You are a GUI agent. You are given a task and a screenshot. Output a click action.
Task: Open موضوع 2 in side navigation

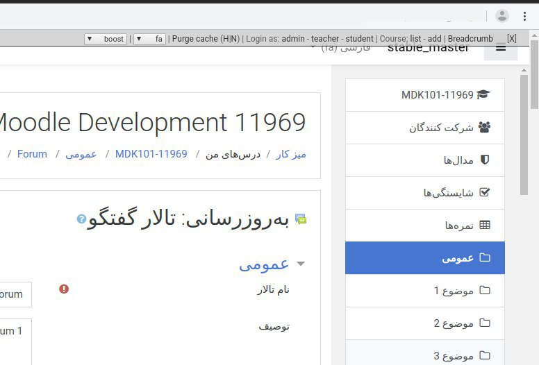(425, 323)
